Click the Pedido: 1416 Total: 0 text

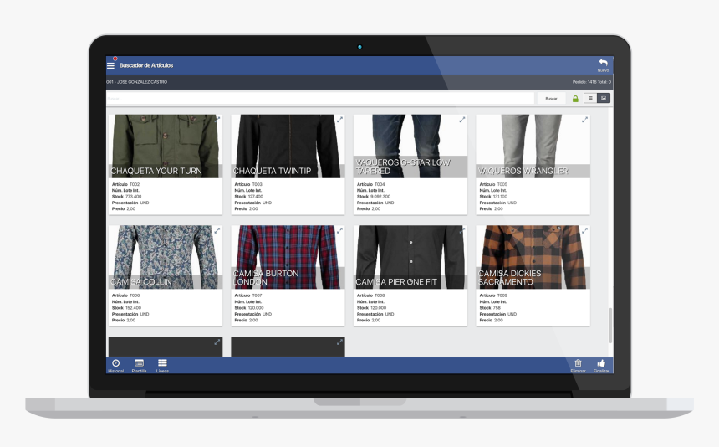tap(592, 82)
